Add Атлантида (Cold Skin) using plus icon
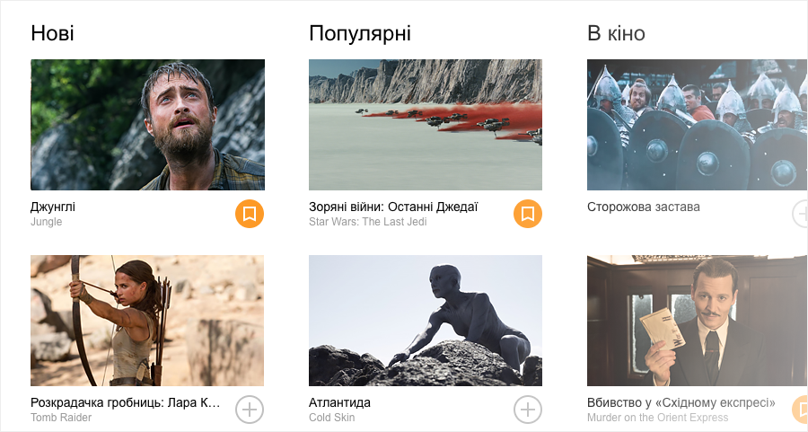 click(x=528, y=410)
